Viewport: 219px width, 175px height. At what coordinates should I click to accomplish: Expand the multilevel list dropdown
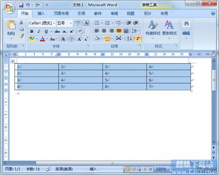(x=122, y=23)
